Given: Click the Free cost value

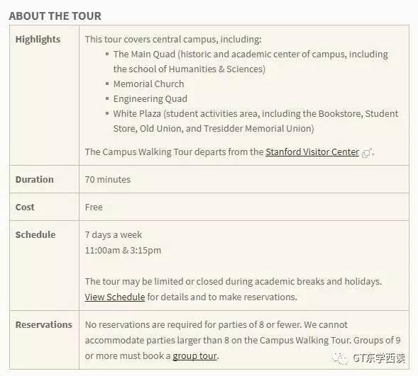Looking at the screenshot, I should click(x=94, y=207).
